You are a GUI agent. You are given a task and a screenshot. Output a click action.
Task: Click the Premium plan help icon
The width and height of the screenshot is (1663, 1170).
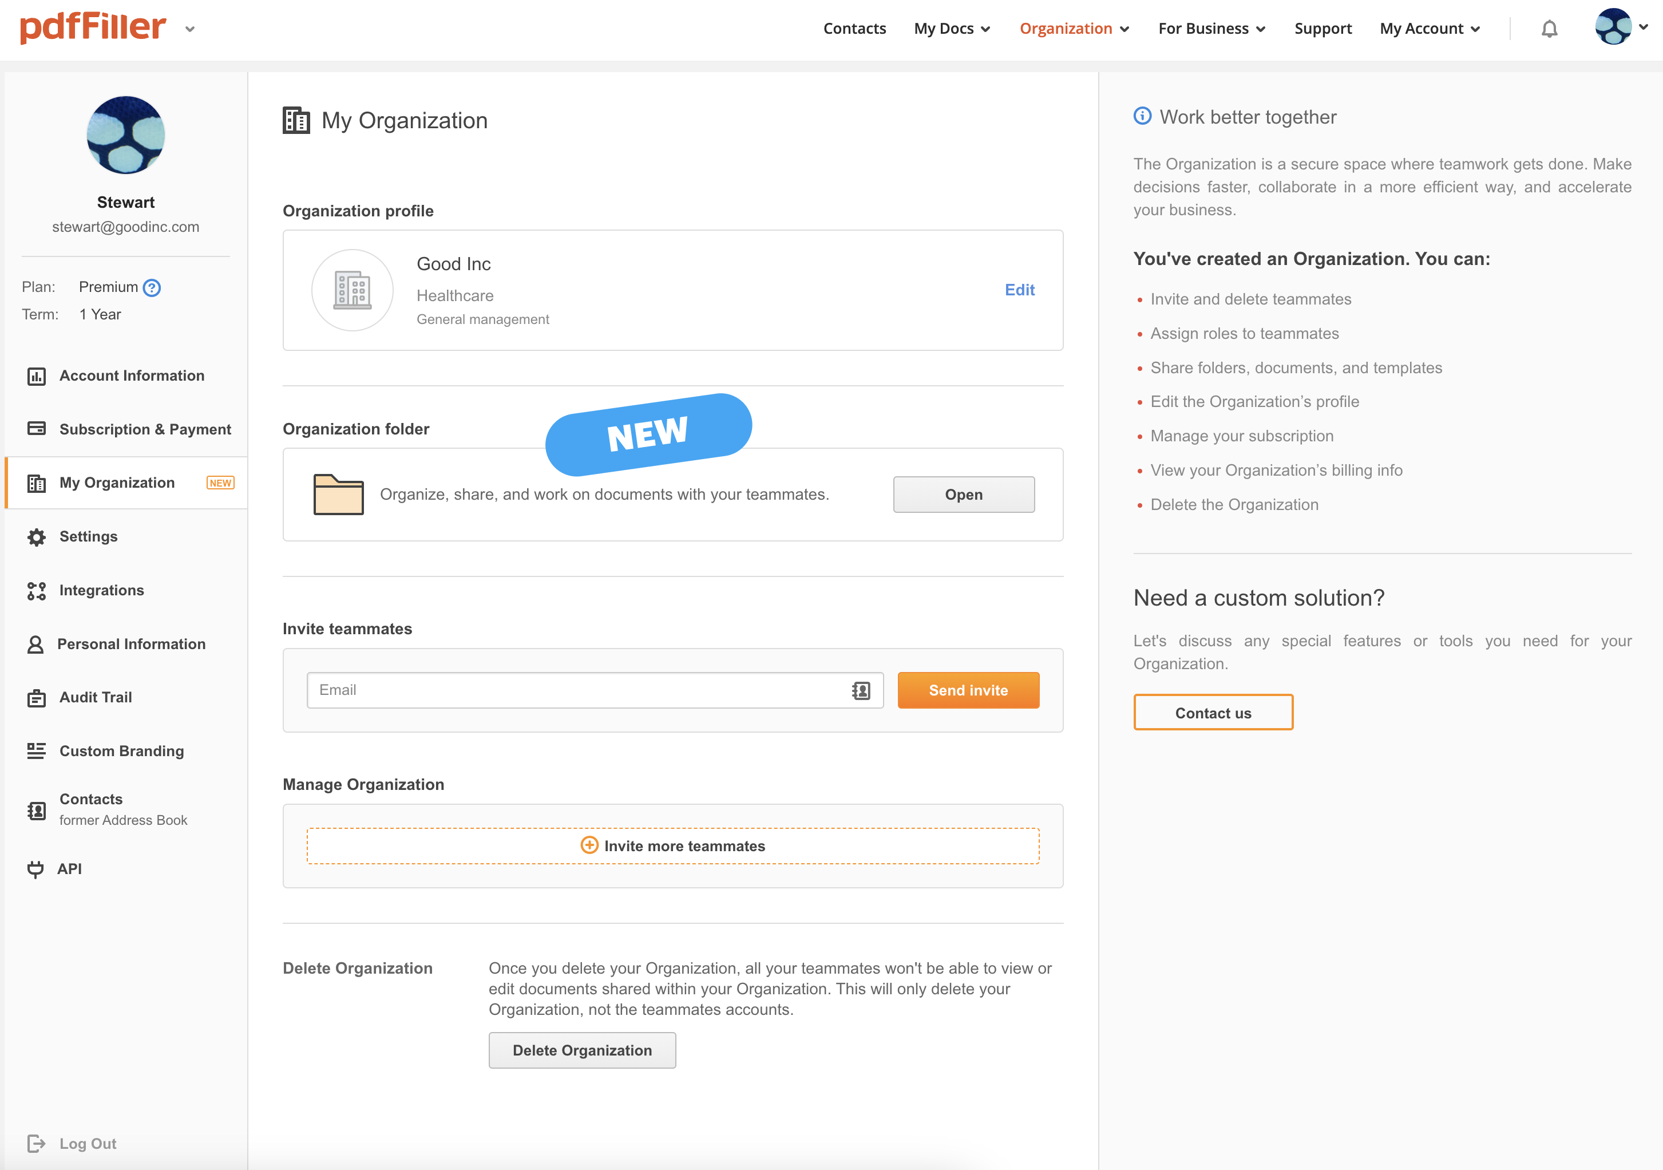pos(152,287)
